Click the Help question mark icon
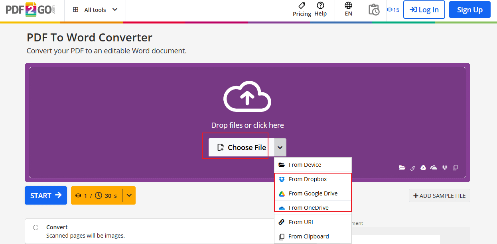This screenshot has width=497, height=244. coord(320,6)
